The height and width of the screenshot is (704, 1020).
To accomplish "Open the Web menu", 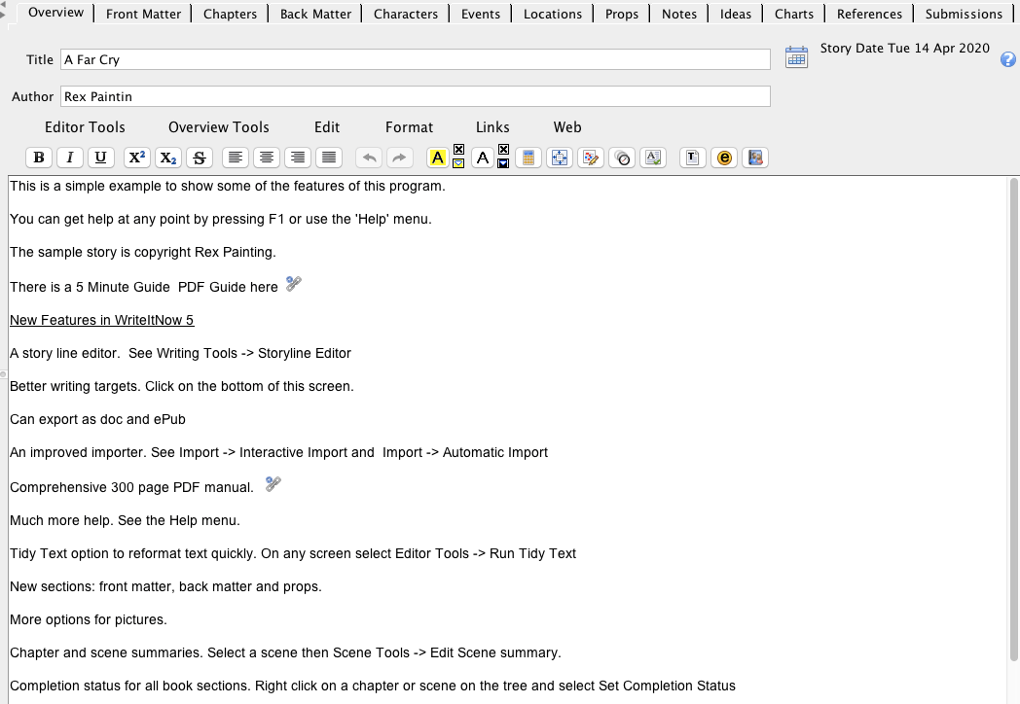I will (x=567, y=126).
